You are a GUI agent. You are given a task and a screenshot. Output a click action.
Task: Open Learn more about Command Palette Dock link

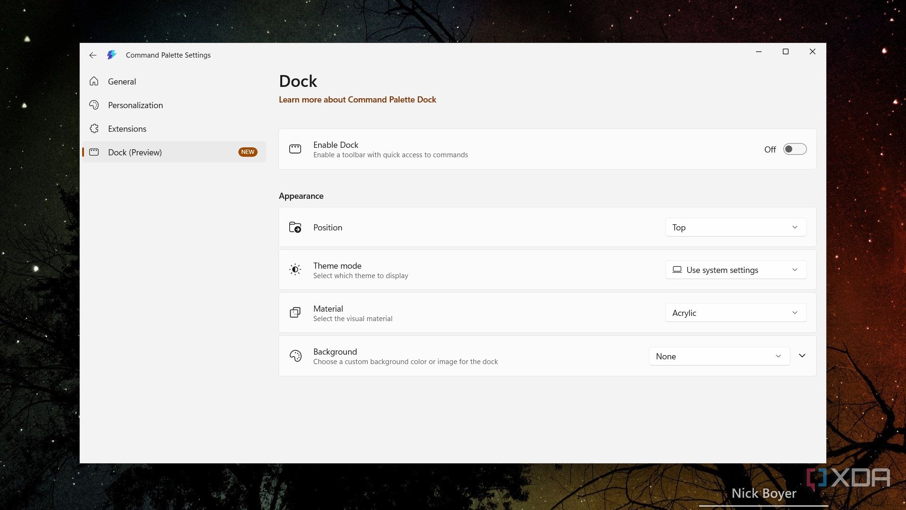coord(357,100)
